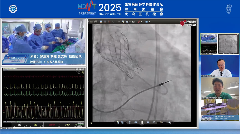Step to the previous cine frame

[135, 122]
